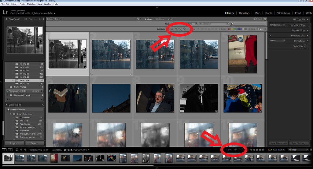This screenshot has width=313, height=169.
Task: Select the red coat photo in grid
Action: coord(243,54)
